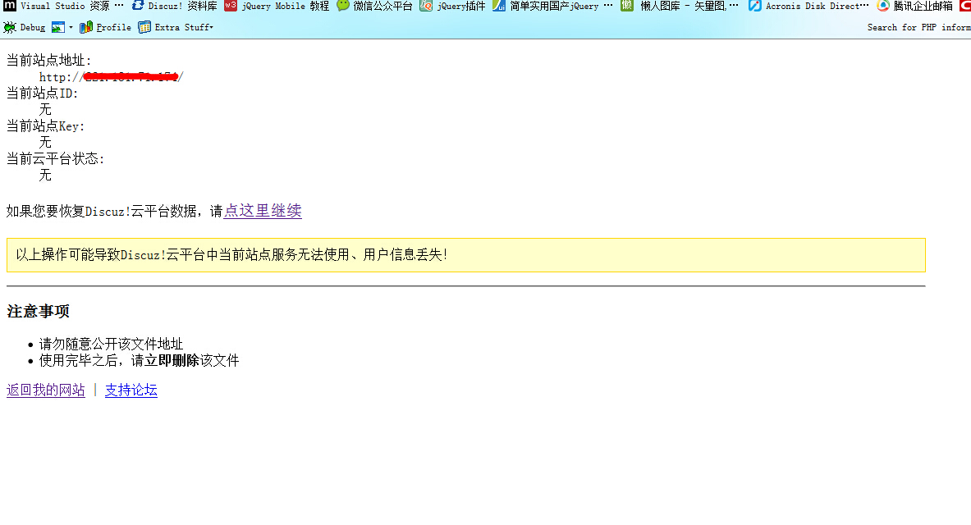Click the 腾讯企业邮箱 bookmark icon
The height and width of the screenshot is (525, 971).
[883, 6]
